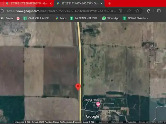The image size is (166, 124).
Task: Open the LA BRAVA - PRECIO bookmark
Action: 84,18
